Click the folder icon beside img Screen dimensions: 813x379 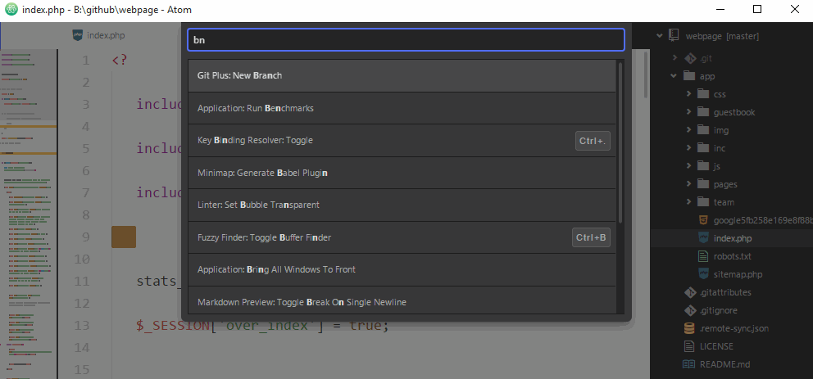pos(703,130)
